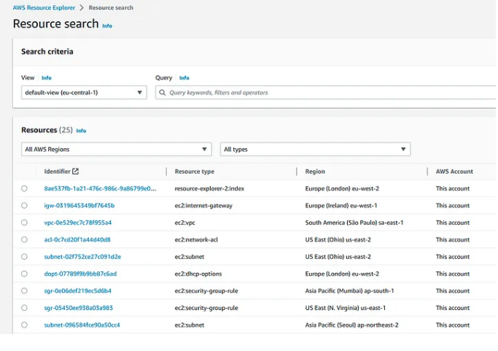The image size is (498, 351).
Task: Sort by the AWS Account column header
Action: click(454, 171)
